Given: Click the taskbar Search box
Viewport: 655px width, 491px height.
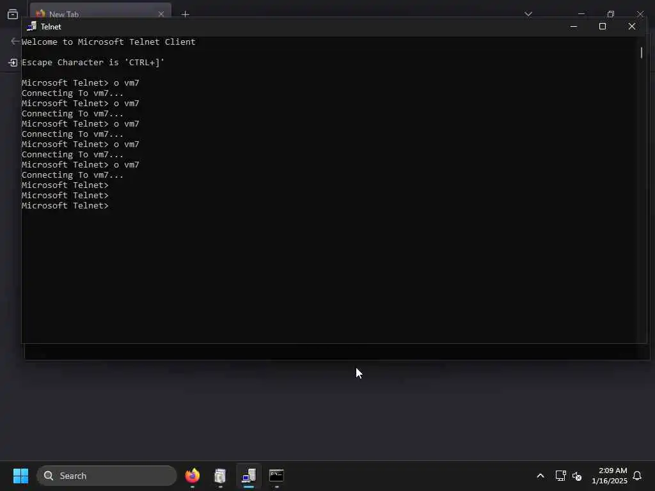Looking at the screenshot, I should coord(107,476).
